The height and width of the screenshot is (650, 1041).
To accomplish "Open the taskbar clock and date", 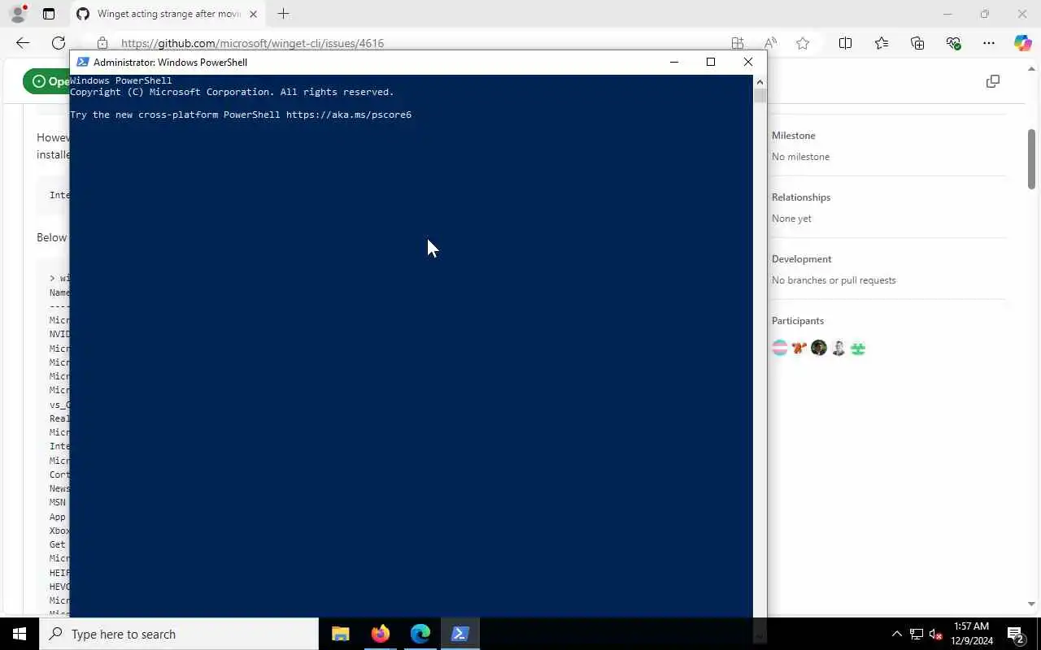I will pyautogui.click(x=971, y=634).
